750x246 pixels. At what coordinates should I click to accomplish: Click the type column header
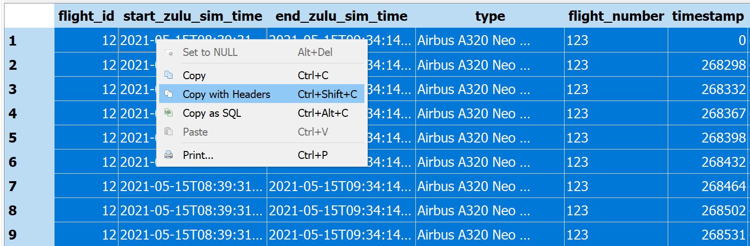[490, 16]
